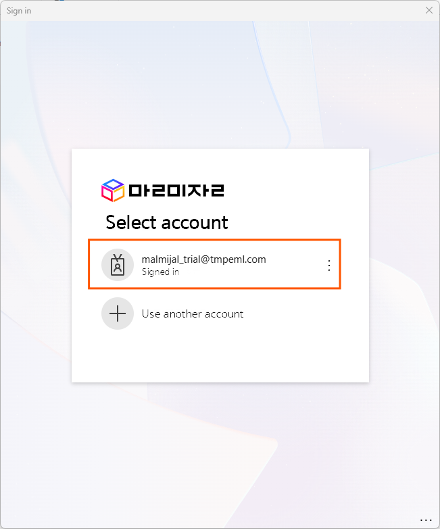The height and width of the screenshot is (529, 440).
Task: Open the three-dot menu for malmijal_trial account
Action: (329, 266)
